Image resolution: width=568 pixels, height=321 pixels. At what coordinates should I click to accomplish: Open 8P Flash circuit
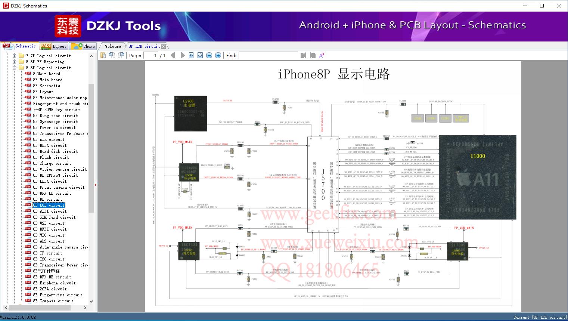pyautogui.click(x=51, y=157)
